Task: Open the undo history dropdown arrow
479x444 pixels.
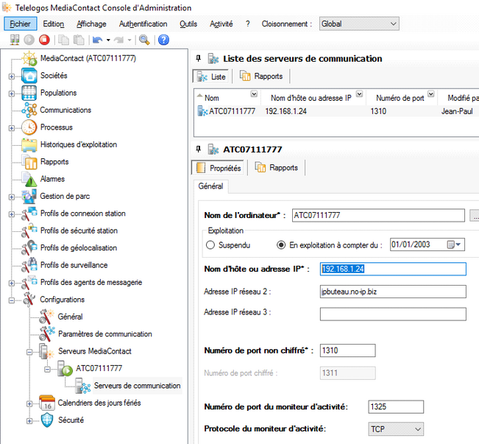Action: (x=108, y=40)
